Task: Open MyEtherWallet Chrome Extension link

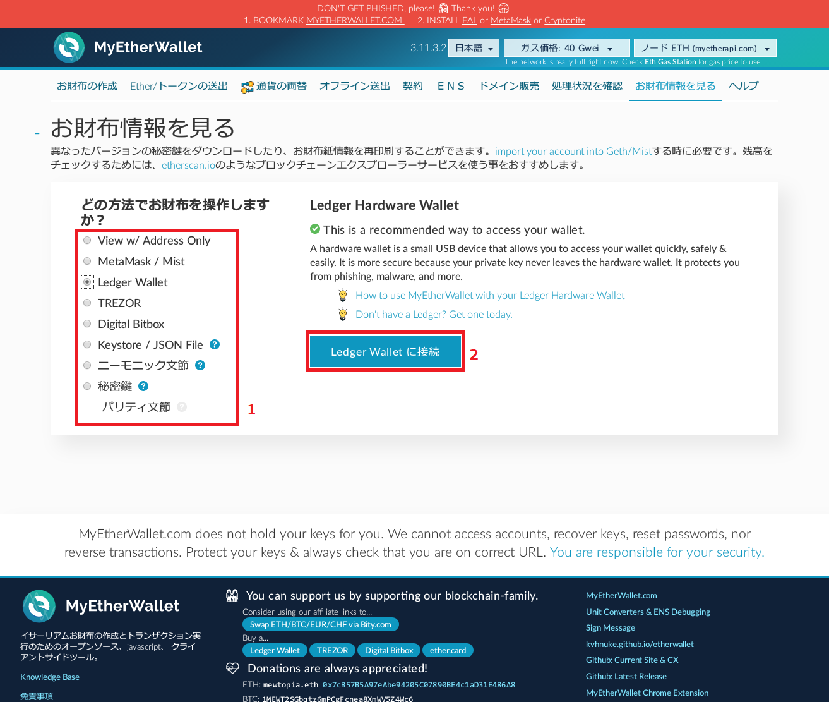Action: (x=647, y=693)
